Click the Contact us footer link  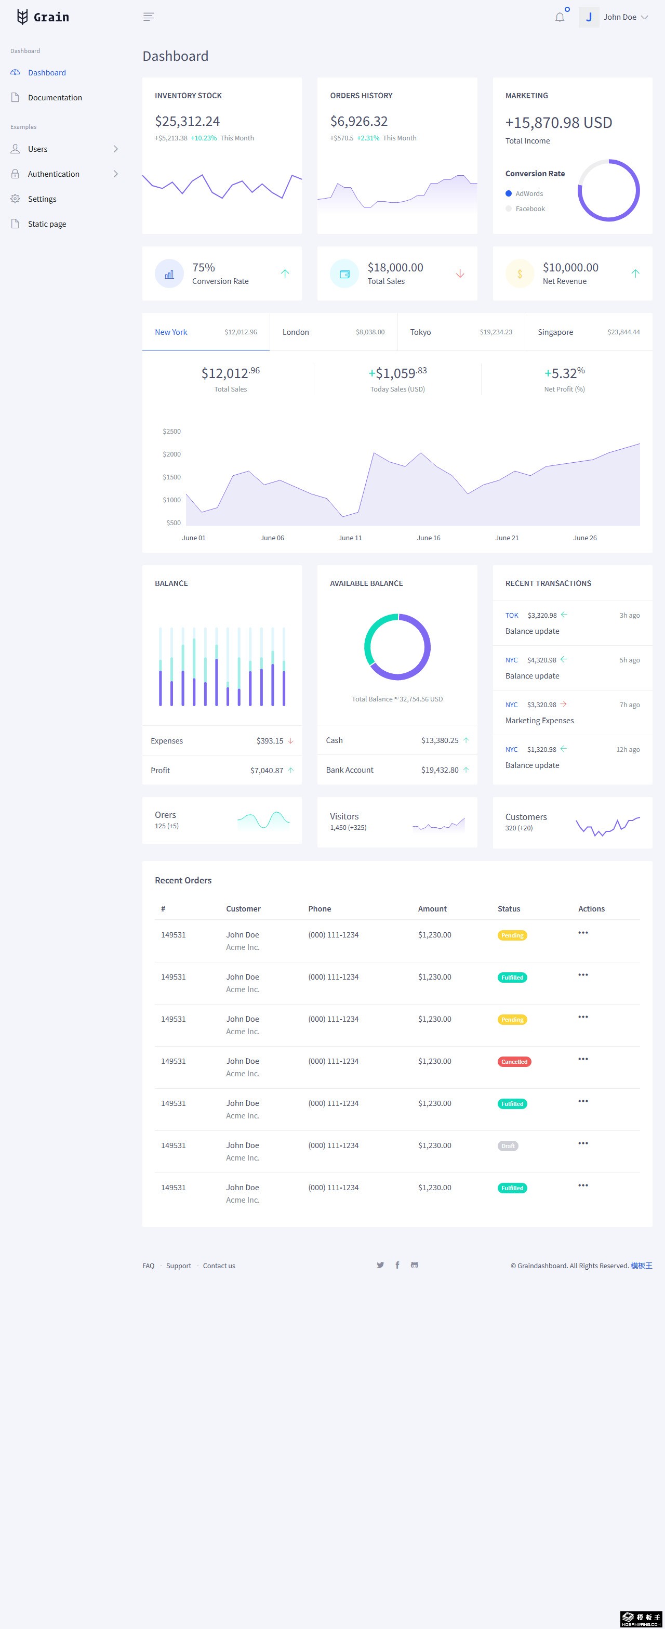(219, 1266)
